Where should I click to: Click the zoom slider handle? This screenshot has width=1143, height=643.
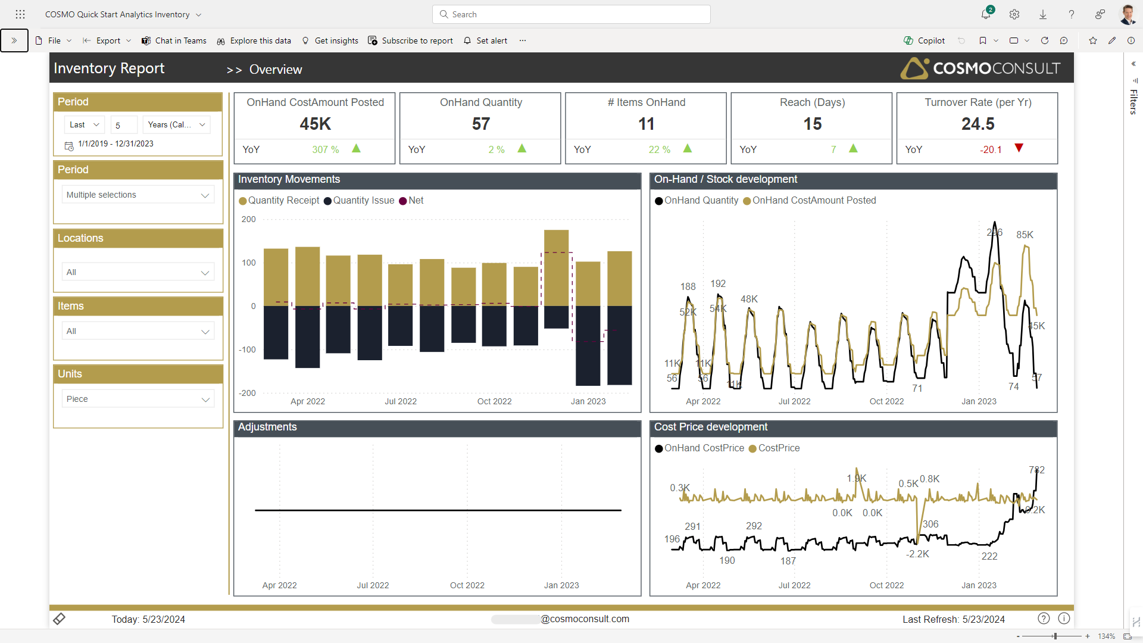(1055, 636)
